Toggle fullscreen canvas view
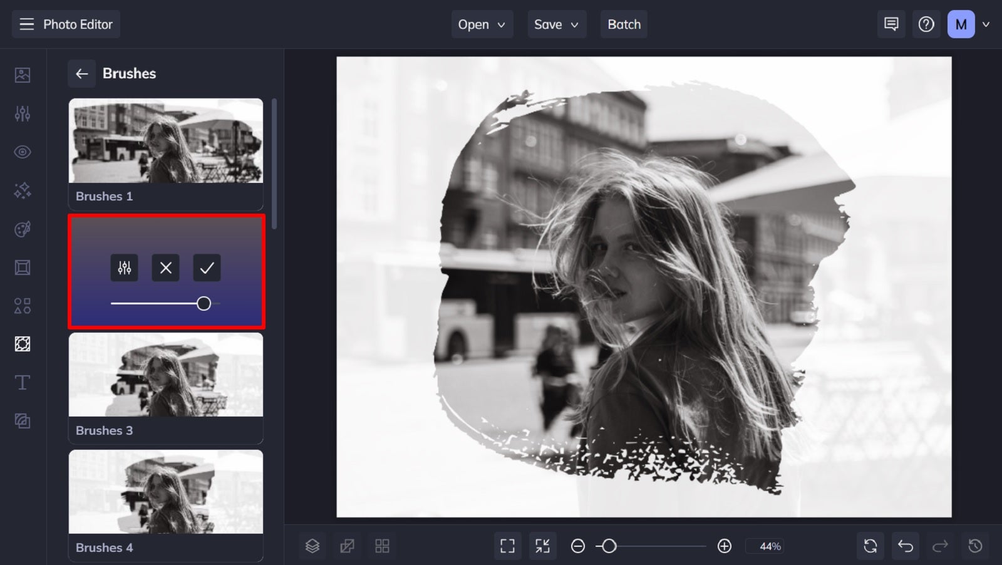 coord(507,546)
